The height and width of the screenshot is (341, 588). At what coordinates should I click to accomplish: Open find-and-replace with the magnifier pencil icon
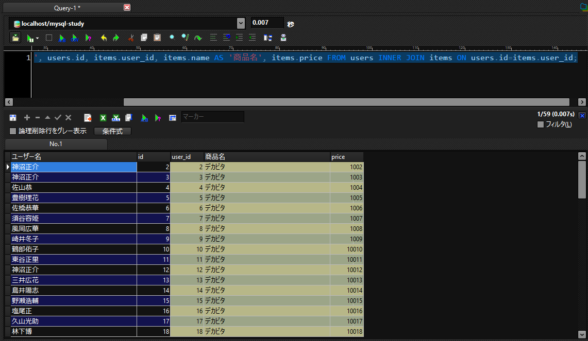pyautogui.click(x=185, y=37)
